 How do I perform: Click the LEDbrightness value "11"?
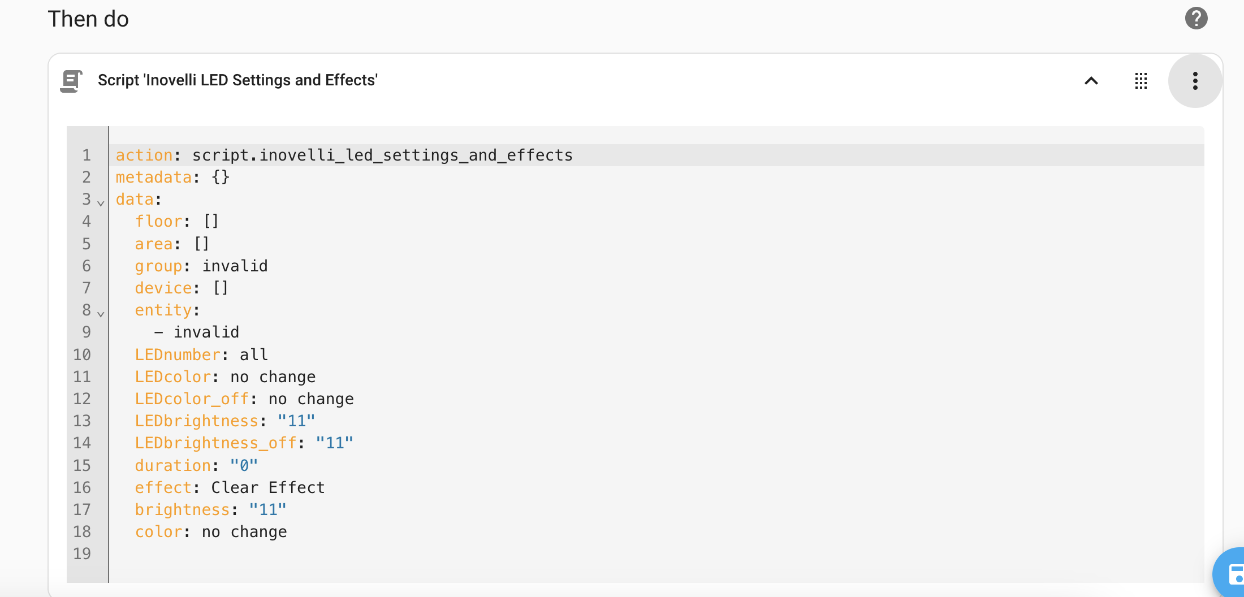click(296, 421)
